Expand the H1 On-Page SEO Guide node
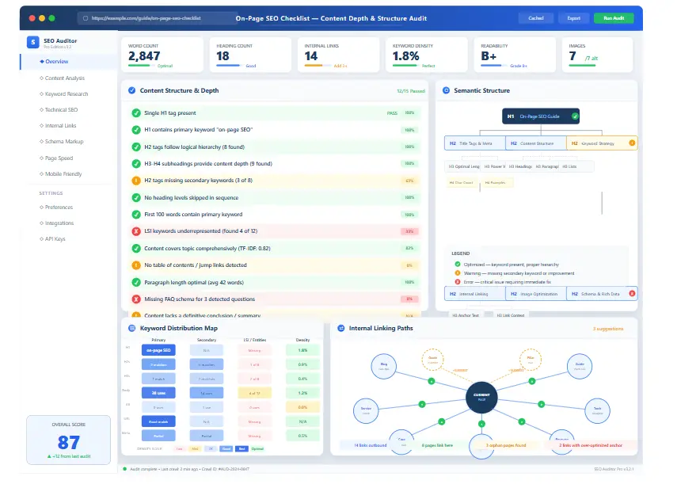Image resolution: width=677 pixels, height=484 pixels. pos(541,116)
